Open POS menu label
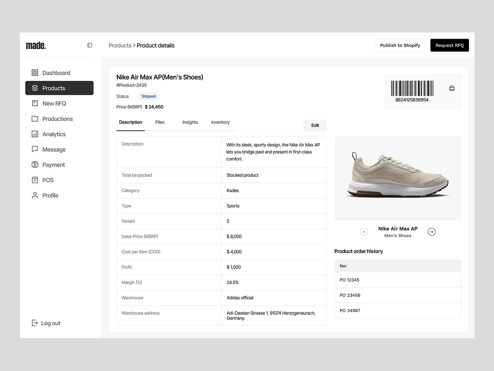Screen dimensions: 494x371 [48, 180]
